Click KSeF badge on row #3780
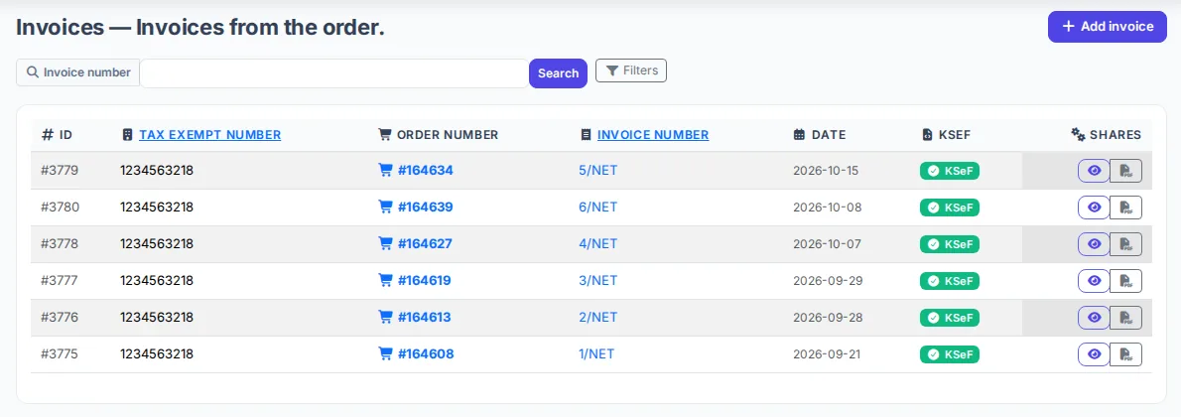The height and width of the screenshot is (417, 1181). click(x=949, y=208)
